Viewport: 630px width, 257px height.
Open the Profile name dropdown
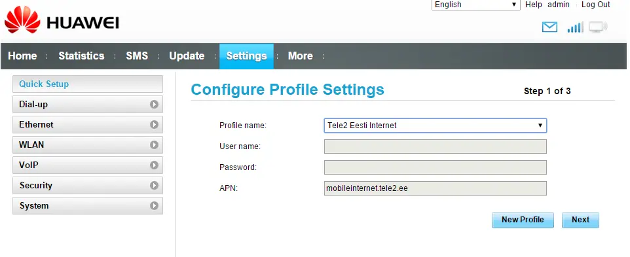click(x=435, y=126)
